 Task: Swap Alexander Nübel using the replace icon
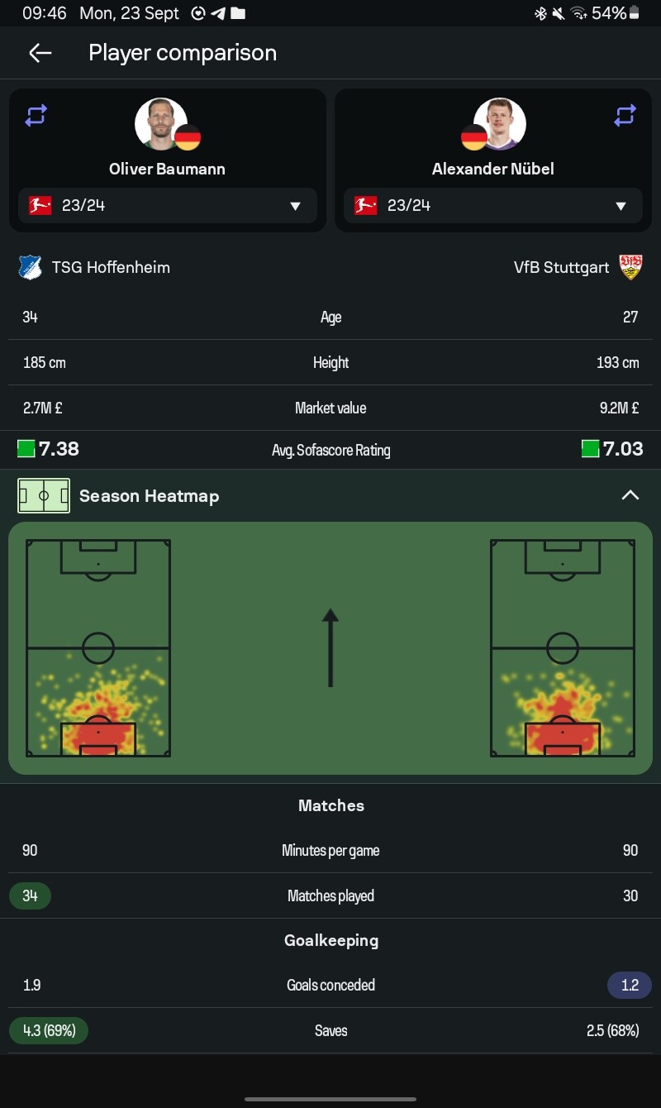[x=625, y=116]
